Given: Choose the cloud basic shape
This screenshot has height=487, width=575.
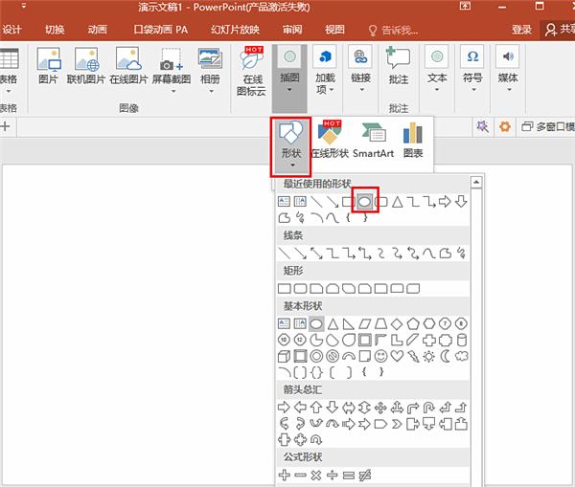Looking at the screenshot, I should pos(461,356).
